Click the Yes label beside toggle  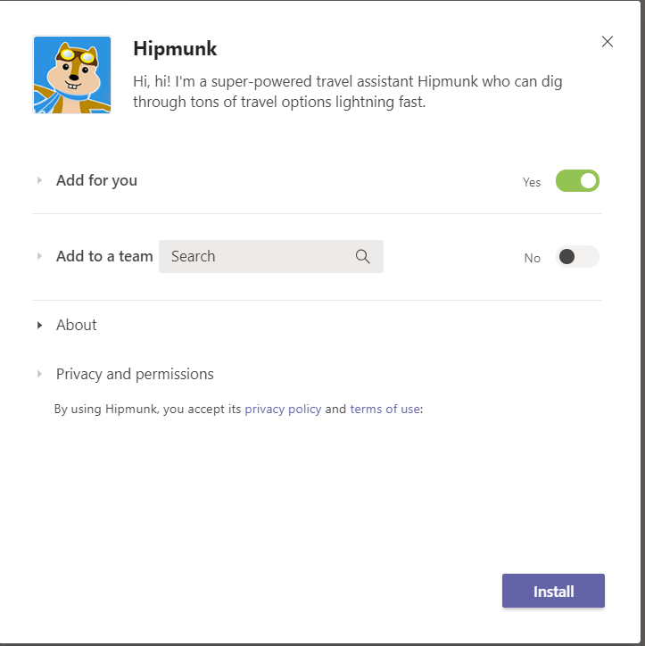[x=532, y=182]
